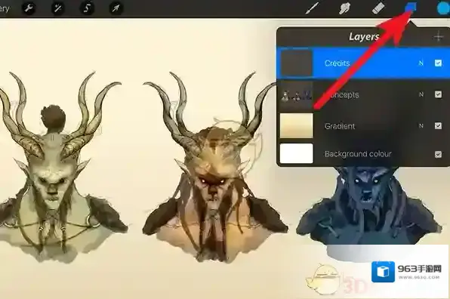450x299 pixels.
Task: Select the Selection S tool
Action: point(87,8)
